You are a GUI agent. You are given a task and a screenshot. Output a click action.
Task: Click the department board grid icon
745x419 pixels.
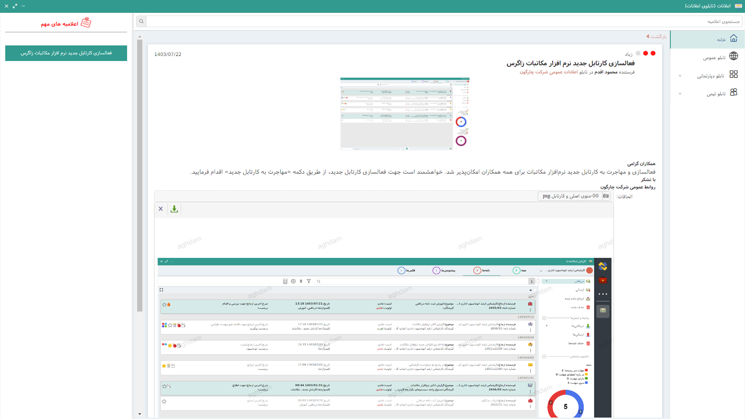[x=733, y=74]
